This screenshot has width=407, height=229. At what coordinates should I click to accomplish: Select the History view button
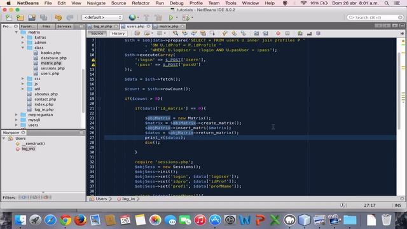(118, 34)
